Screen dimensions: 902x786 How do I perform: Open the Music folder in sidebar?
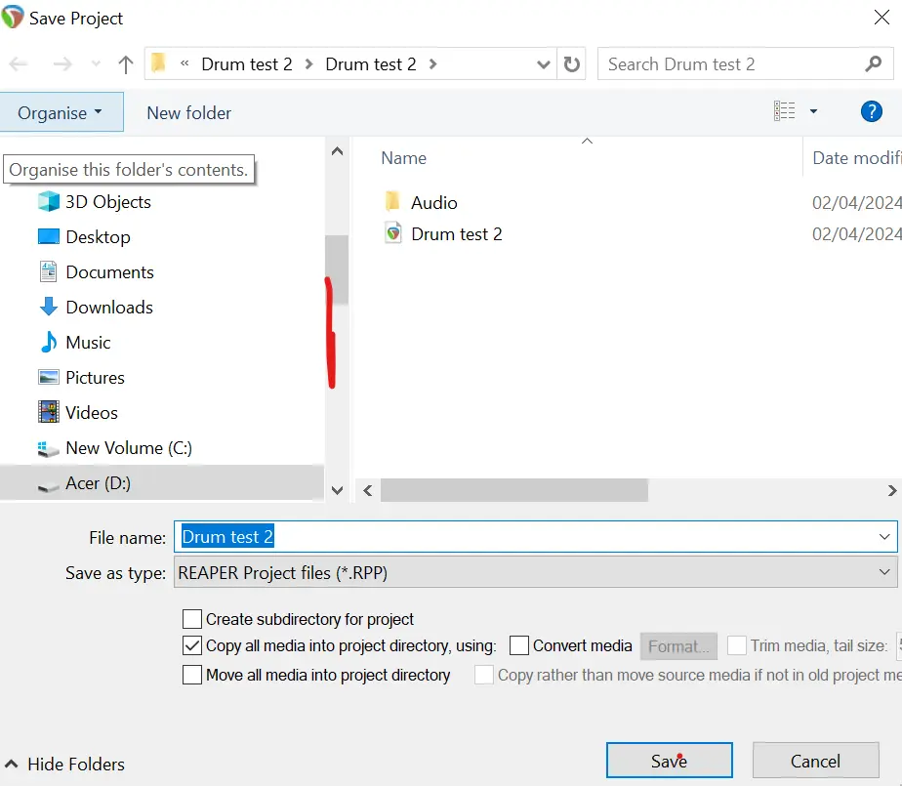click(88, 343)
